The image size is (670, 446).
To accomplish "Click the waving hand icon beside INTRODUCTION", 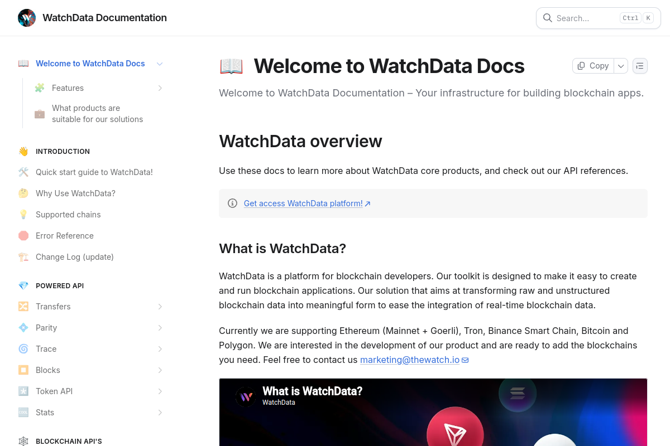I will (23, 152).
